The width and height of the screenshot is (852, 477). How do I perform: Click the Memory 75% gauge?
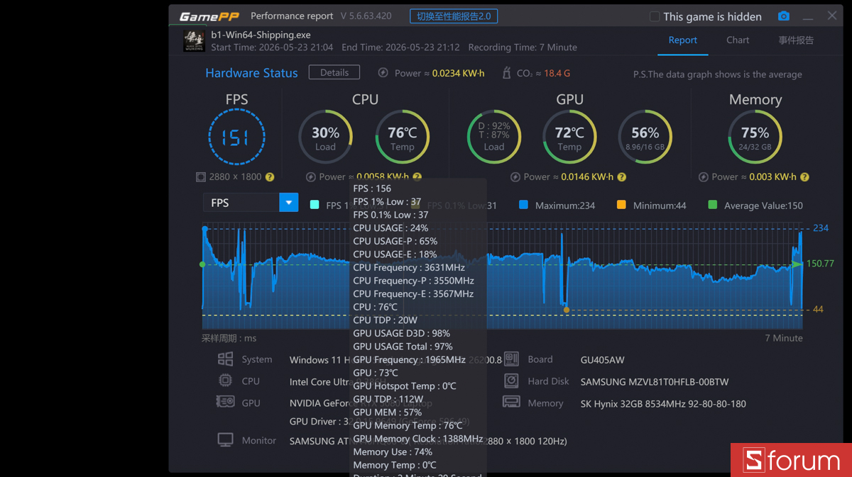755,137
